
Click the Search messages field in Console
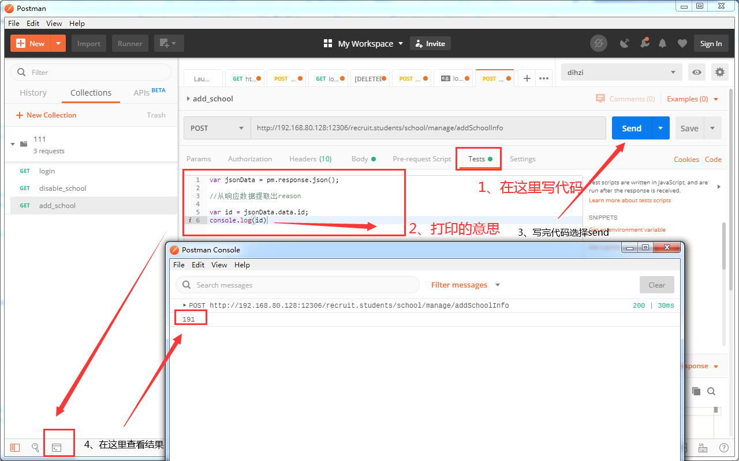tap(297, 285)
